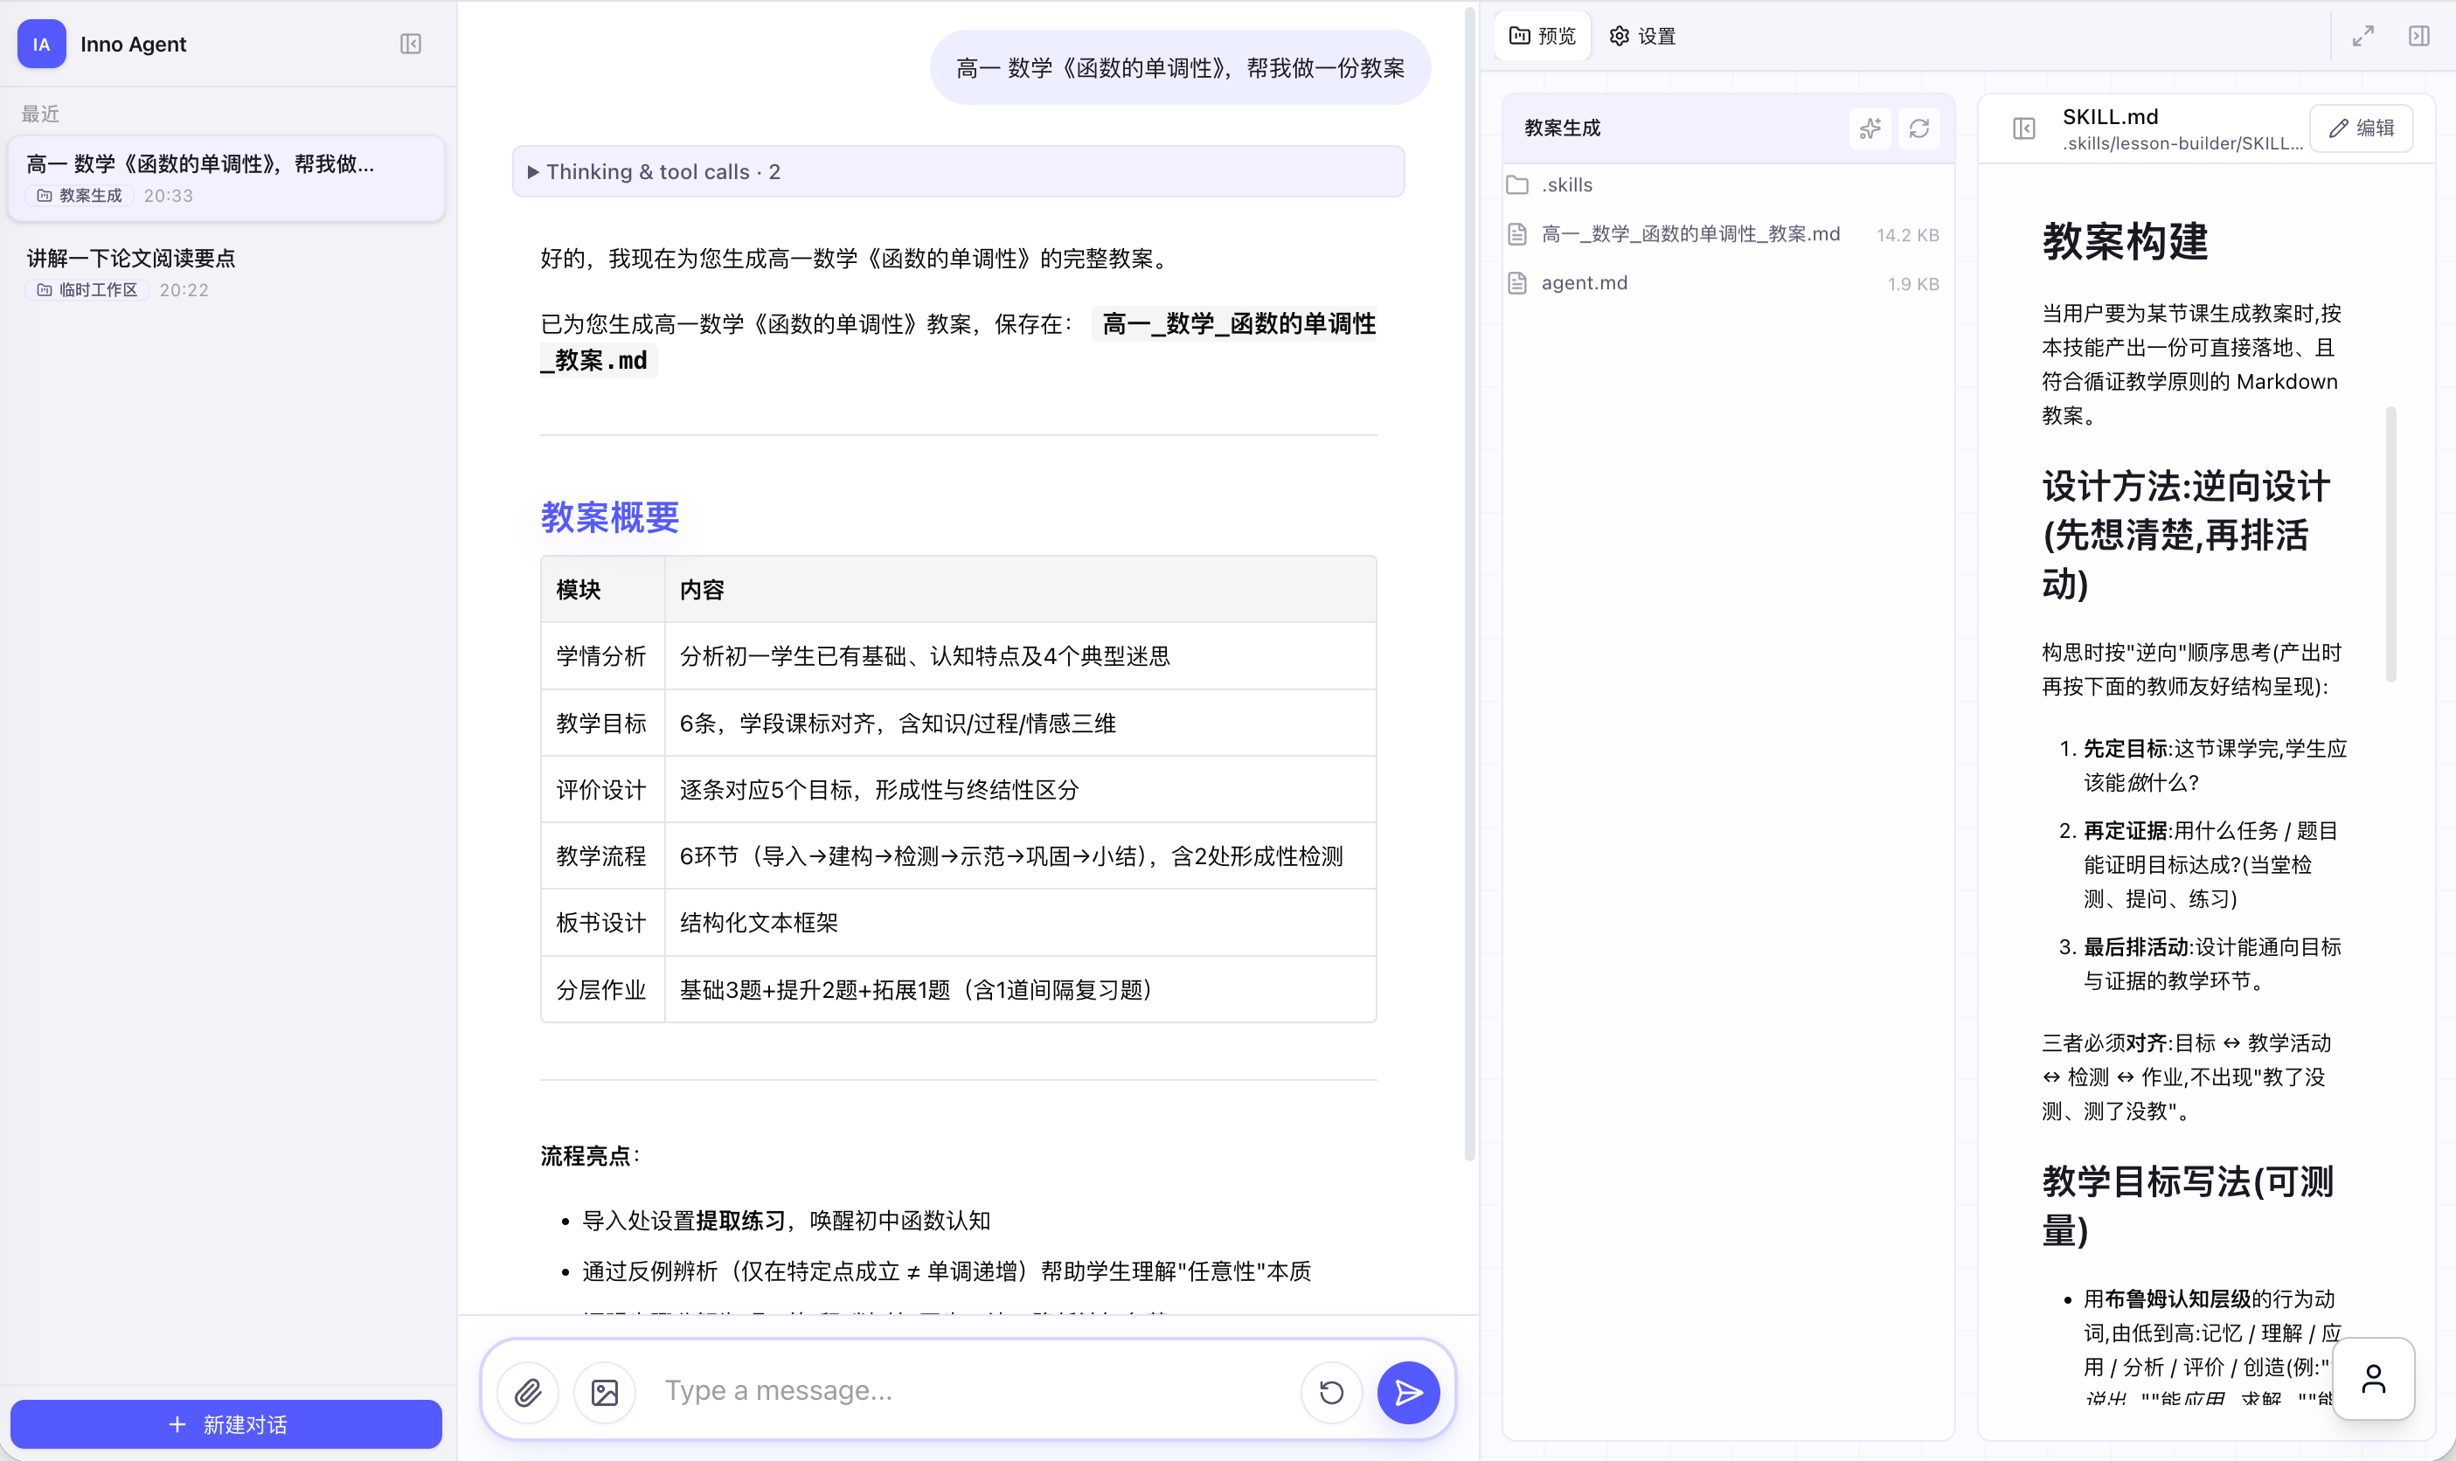Click the Inno Agent IA logo

pos(41,45)
